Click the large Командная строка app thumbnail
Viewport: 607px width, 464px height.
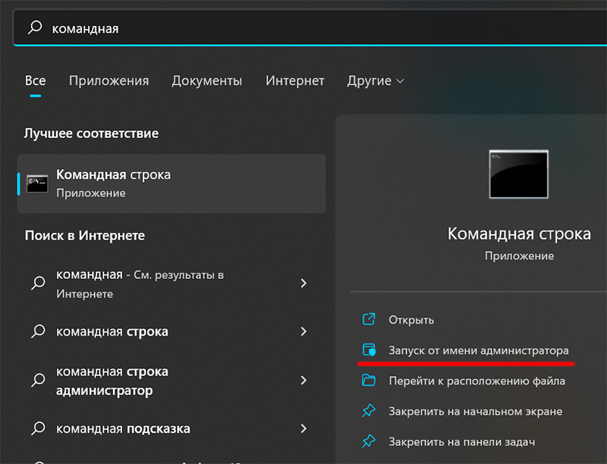[519, 174]
